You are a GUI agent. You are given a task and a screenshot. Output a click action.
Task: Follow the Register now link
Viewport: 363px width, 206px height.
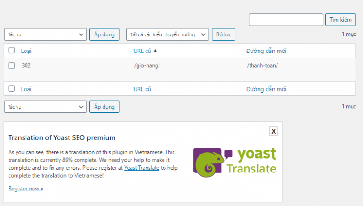coord(26,189)
